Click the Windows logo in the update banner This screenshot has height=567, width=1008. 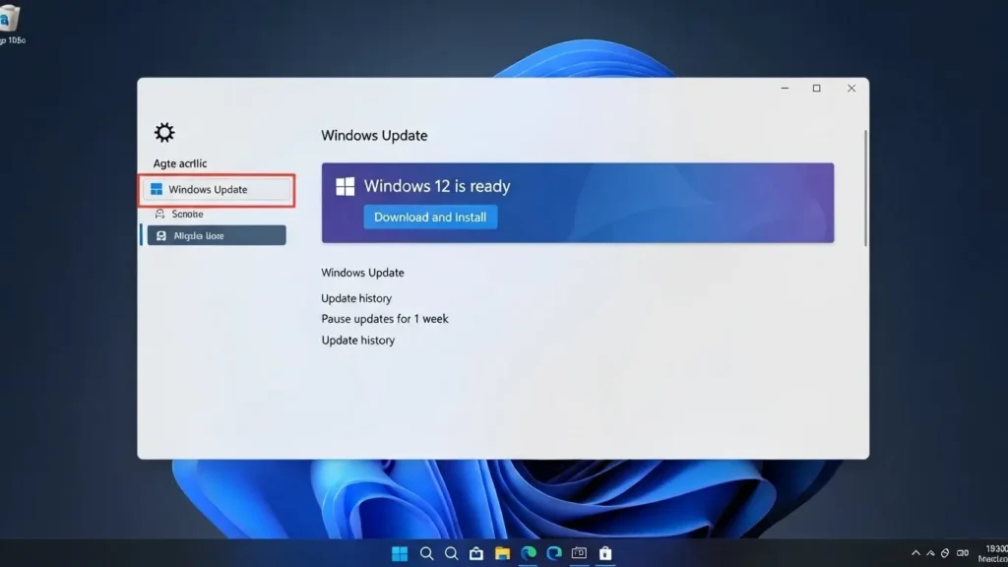pyautogui.click(x=344, y=186)
